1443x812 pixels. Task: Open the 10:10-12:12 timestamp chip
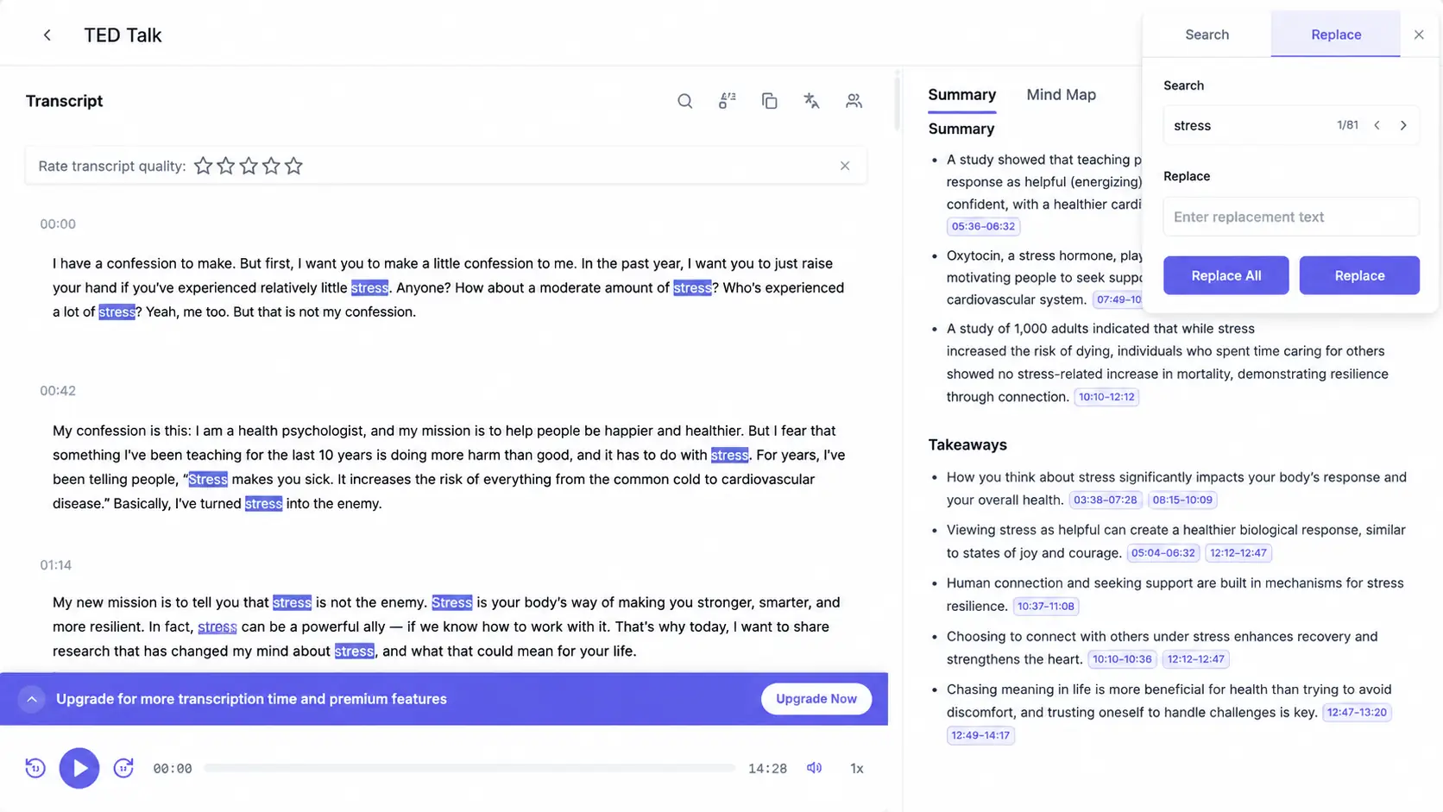pos(1106,397)
